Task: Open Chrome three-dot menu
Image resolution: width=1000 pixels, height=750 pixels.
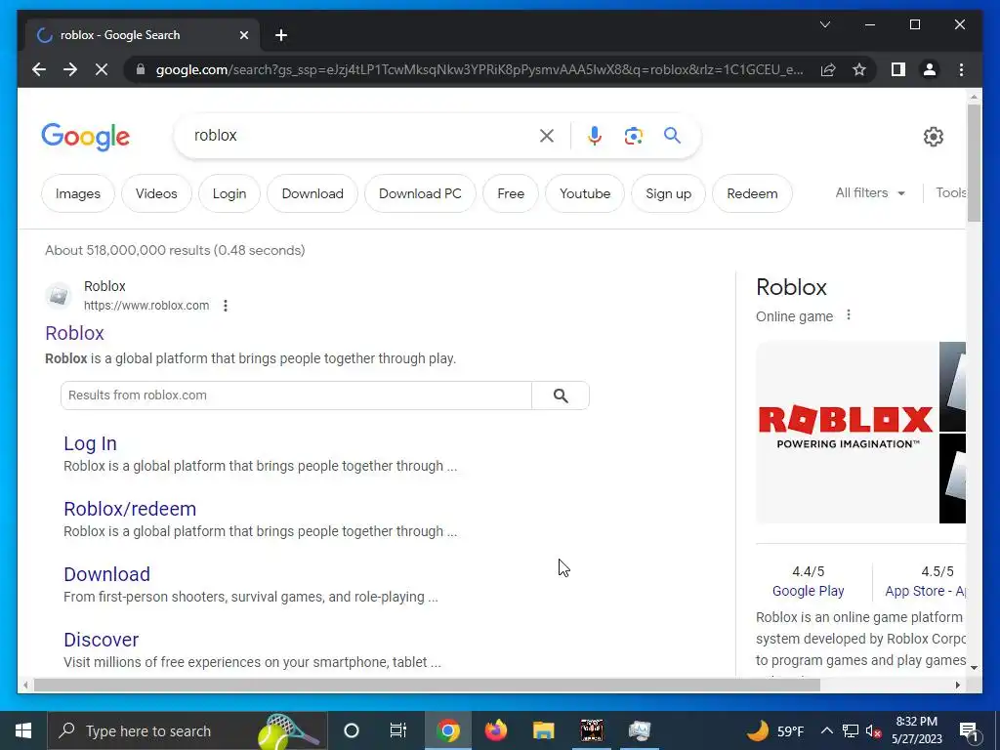Action: coord(961,69)
